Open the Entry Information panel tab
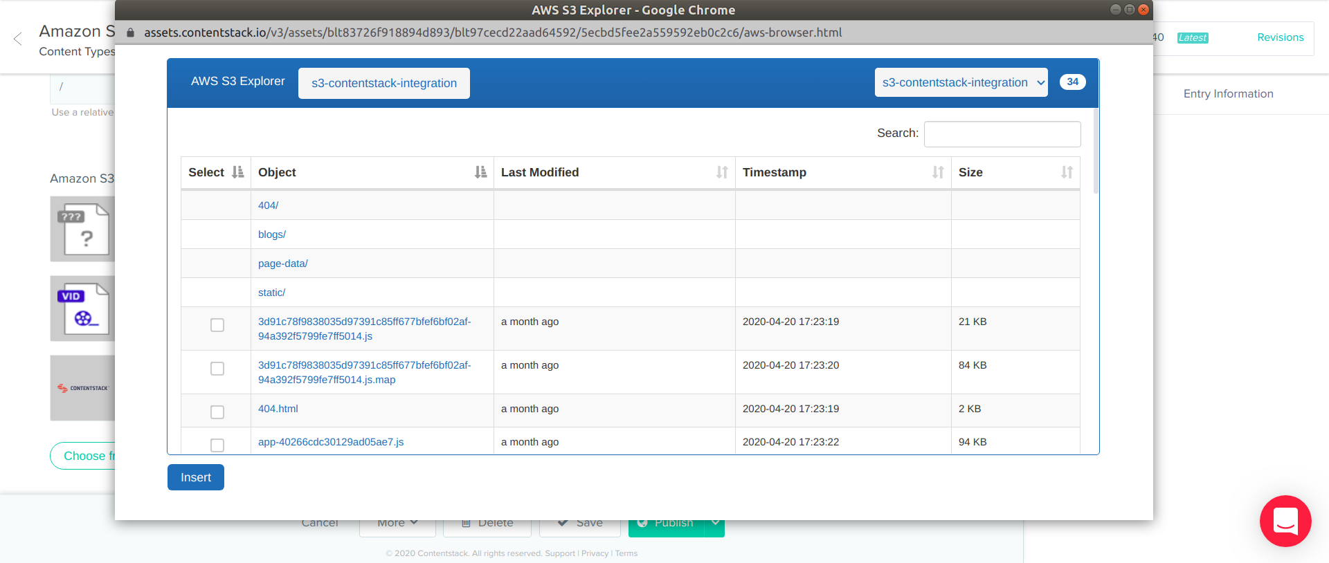1329x563 pixels. pyautogui.click(x=1228, y=94)
